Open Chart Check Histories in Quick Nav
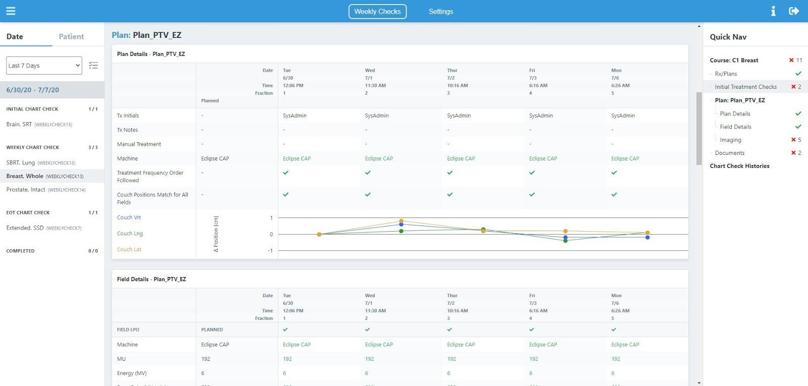The width and height of the screenshot is (808, 386). (740, 166)
